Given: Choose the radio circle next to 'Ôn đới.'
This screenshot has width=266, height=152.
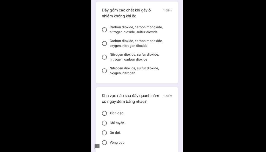Looking at the screenshot, I should (104, 133).
